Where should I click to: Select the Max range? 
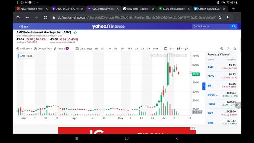[156, 48]
